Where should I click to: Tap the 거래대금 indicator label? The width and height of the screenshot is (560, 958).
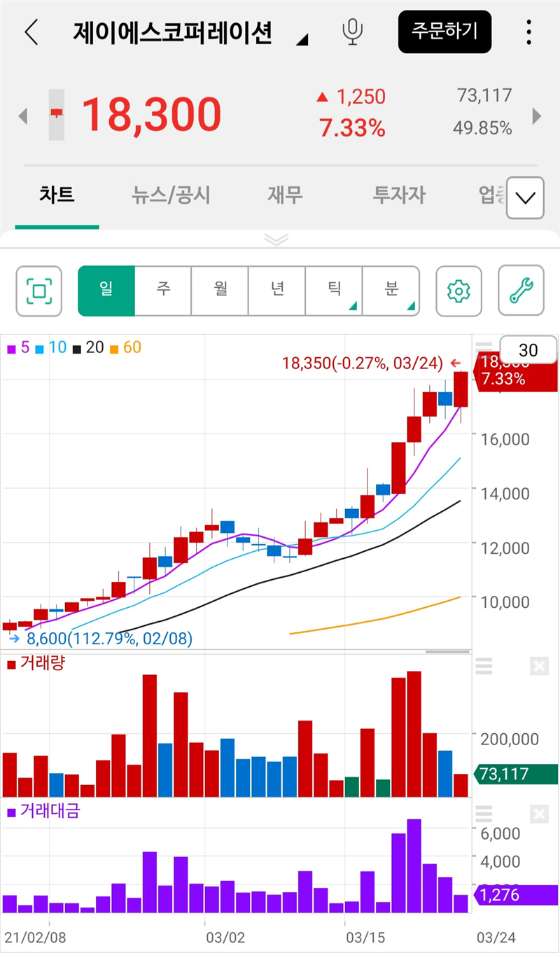[x=43, y=812]
